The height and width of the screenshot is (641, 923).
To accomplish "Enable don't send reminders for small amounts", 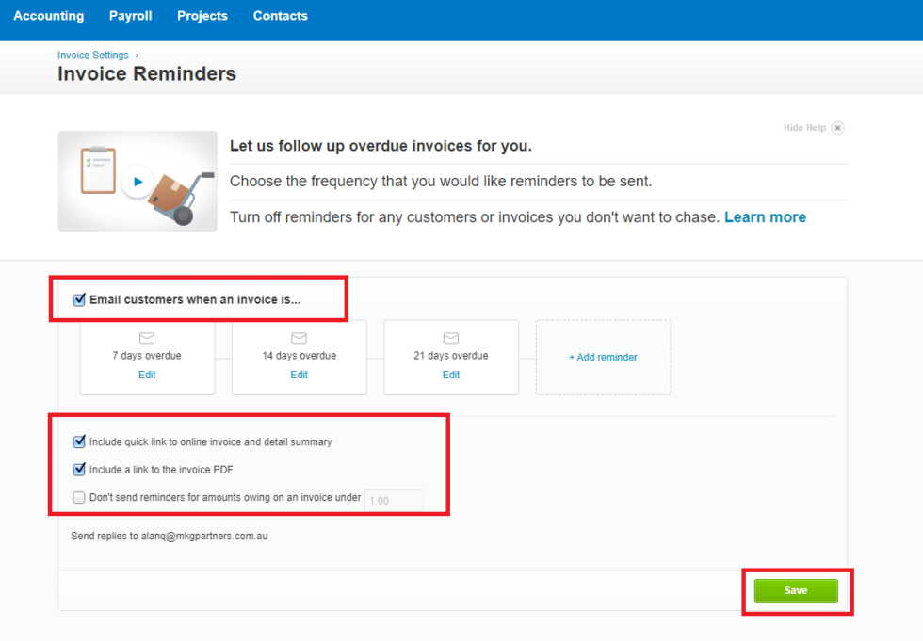I will click(79, 497).
